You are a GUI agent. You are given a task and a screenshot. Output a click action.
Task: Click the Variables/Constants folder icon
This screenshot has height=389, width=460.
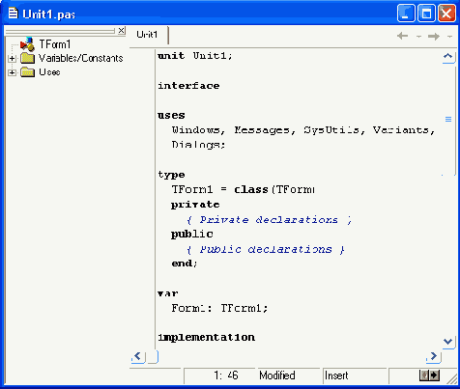[27, 58]
